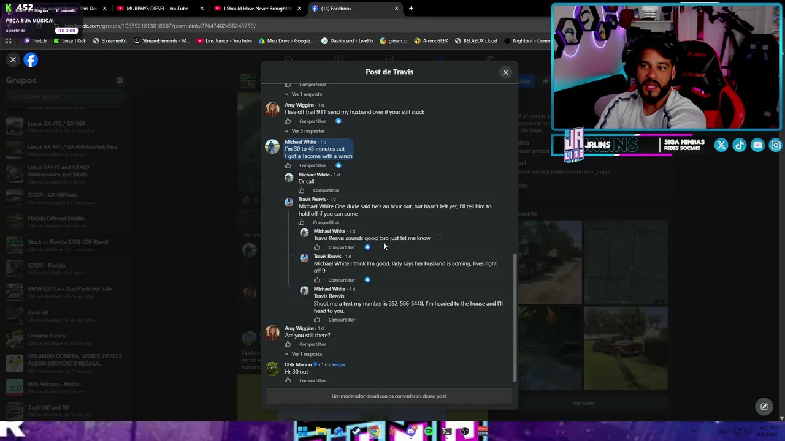Open Groups settings gear in sidebar
Screen dimensions: 785x441
120,80
